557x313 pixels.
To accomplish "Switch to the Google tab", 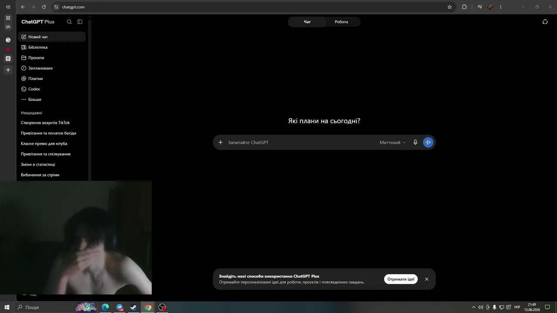I will pos(8,40).
